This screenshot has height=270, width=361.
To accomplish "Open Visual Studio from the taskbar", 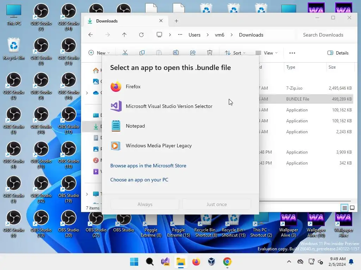I will 165,262.
